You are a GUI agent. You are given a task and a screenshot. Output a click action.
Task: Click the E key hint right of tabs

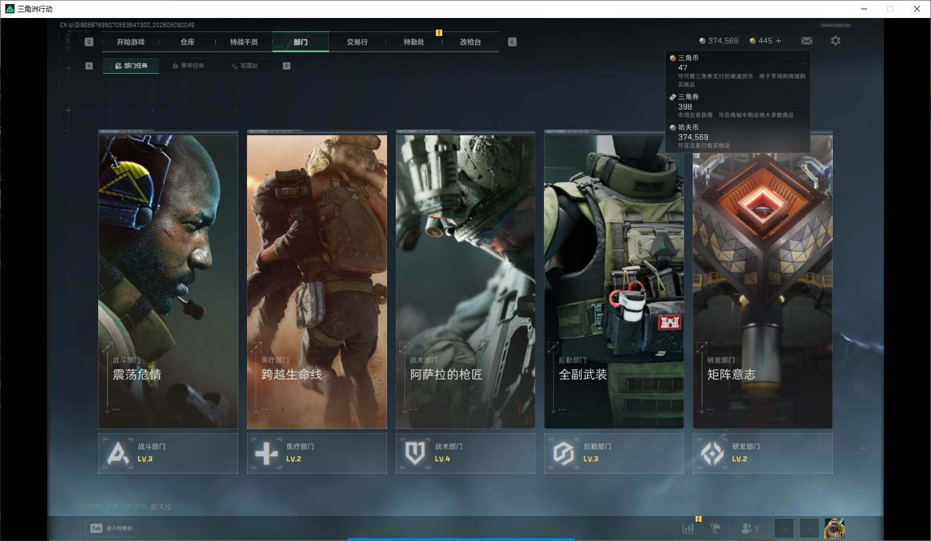pyautogui.click(x=512, y=42)
